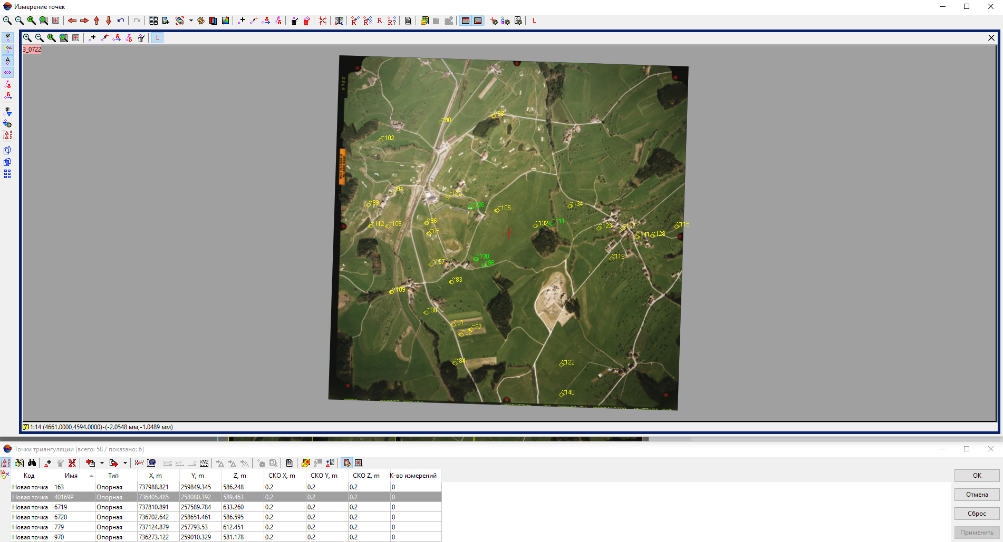
Task: Click the trash icon in image view toolbar
Action: coord(141,38)
